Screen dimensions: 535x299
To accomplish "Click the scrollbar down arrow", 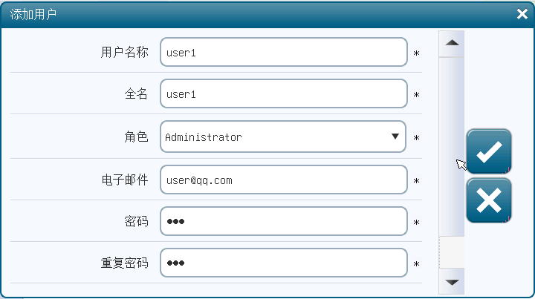I will pyautogui.click(x=451, y=282).
